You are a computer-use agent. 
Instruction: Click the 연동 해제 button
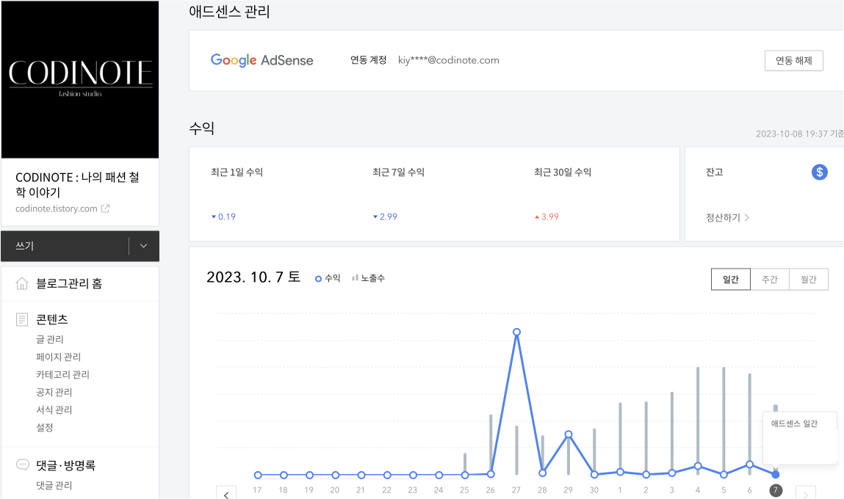click(793, 60)
